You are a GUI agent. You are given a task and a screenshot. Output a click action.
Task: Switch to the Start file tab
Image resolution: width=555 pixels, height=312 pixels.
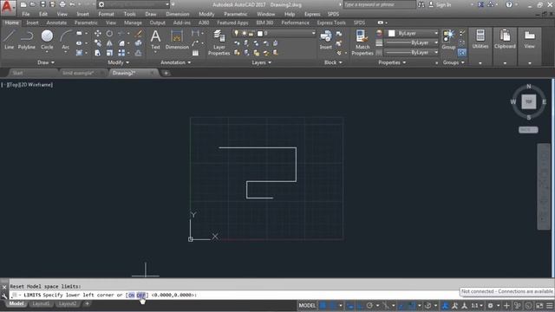(x=17, y=73)
